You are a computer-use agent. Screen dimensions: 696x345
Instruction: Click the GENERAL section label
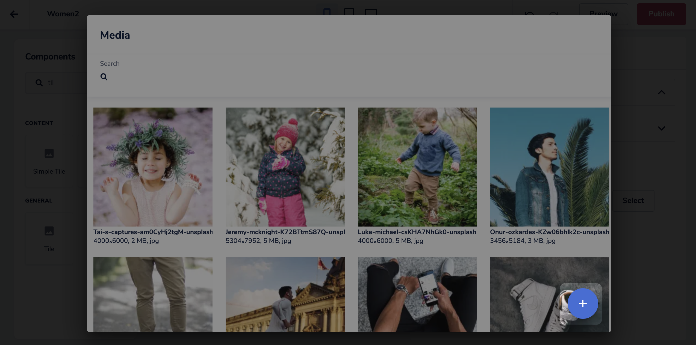[x=39, y=201]
